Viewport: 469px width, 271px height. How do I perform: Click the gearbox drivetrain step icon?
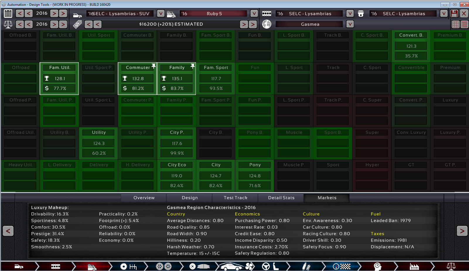[128, 266]
